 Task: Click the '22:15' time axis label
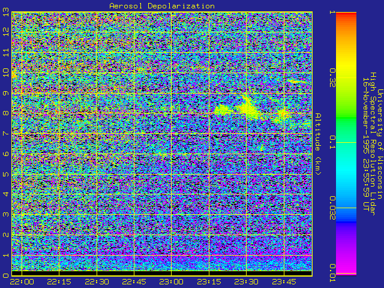click(59, 282)
